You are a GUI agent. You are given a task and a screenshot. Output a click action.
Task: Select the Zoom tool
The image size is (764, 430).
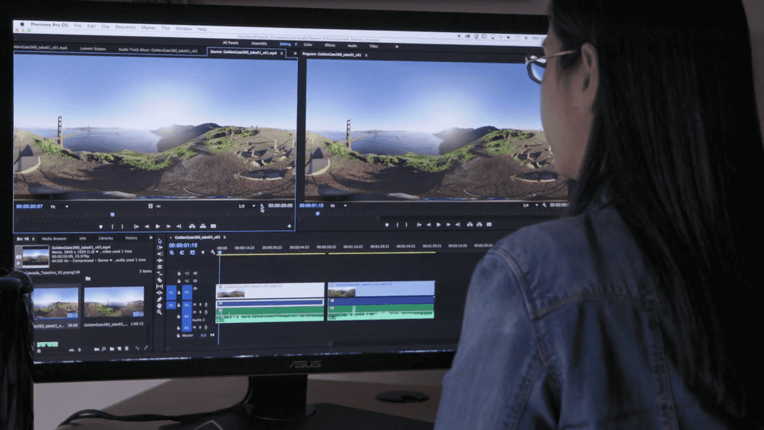[x=160, y=312]
